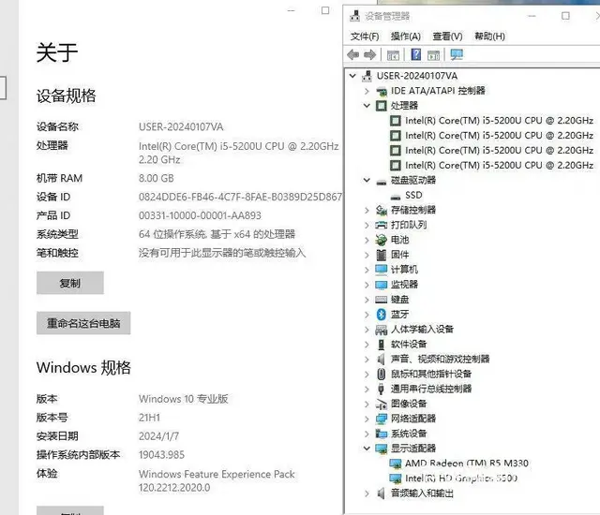This screenshot has height=515, width=600.
Task: Click the 8.00 GB RAM value
Action: (157, 178)
